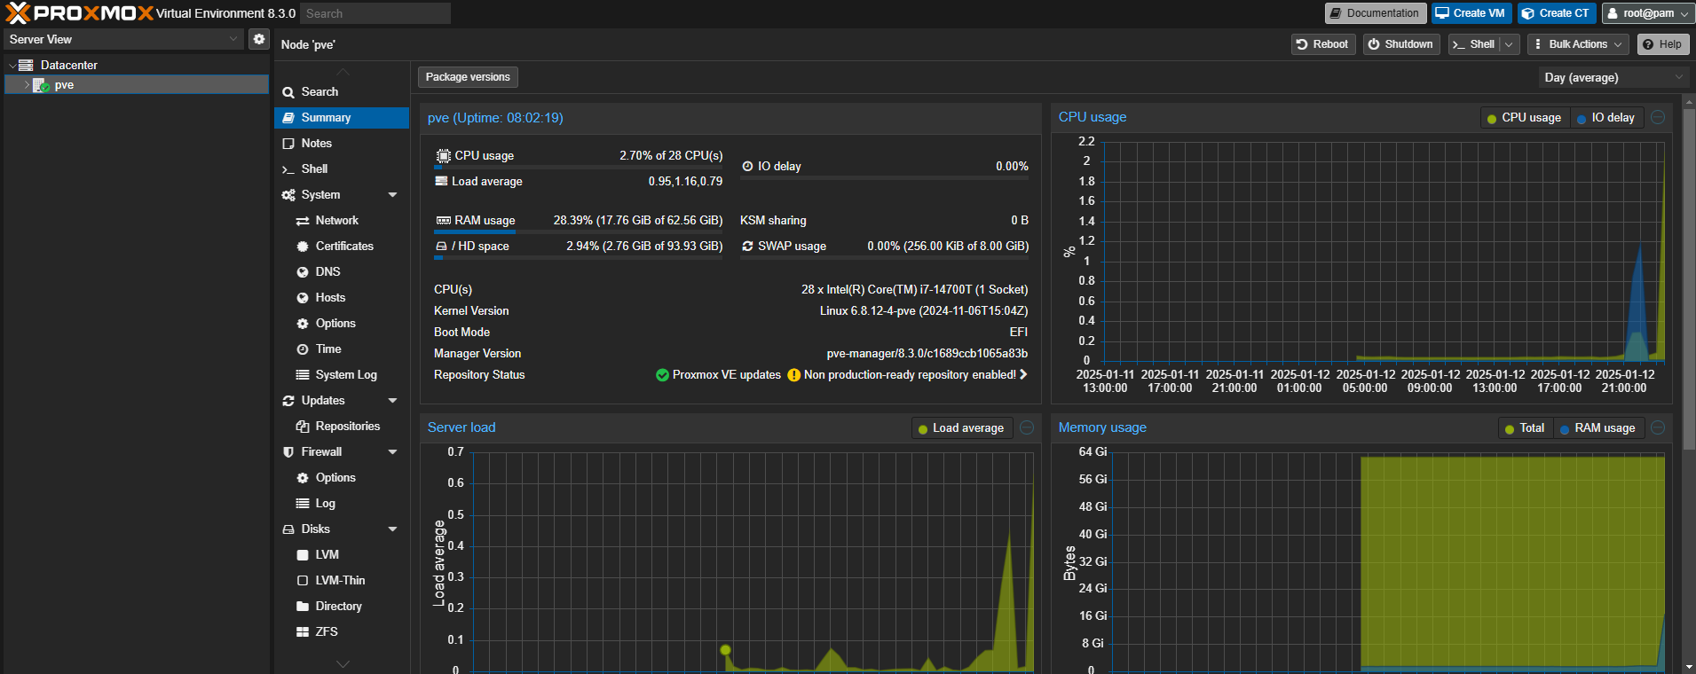Click the Directory folder icon
Image resolution: width=1696 pixels, height=674 pixels.
pyautogui.click(x=303, y=607)
